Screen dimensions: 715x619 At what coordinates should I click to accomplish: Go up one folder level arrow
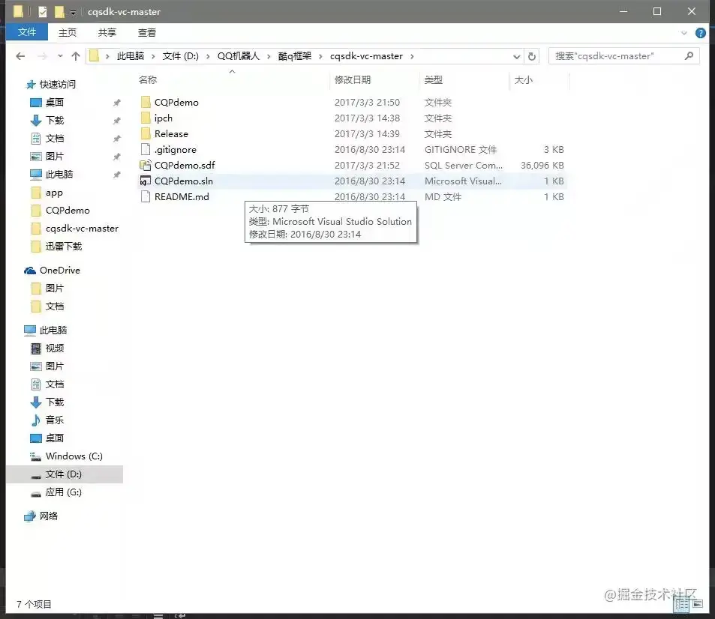[x=76, y=56]
